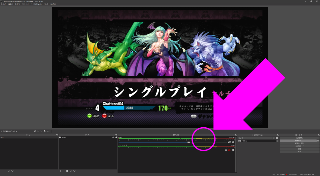
Task: Open the 編集 (Edit) menu
Action: (x=10, y=4)
